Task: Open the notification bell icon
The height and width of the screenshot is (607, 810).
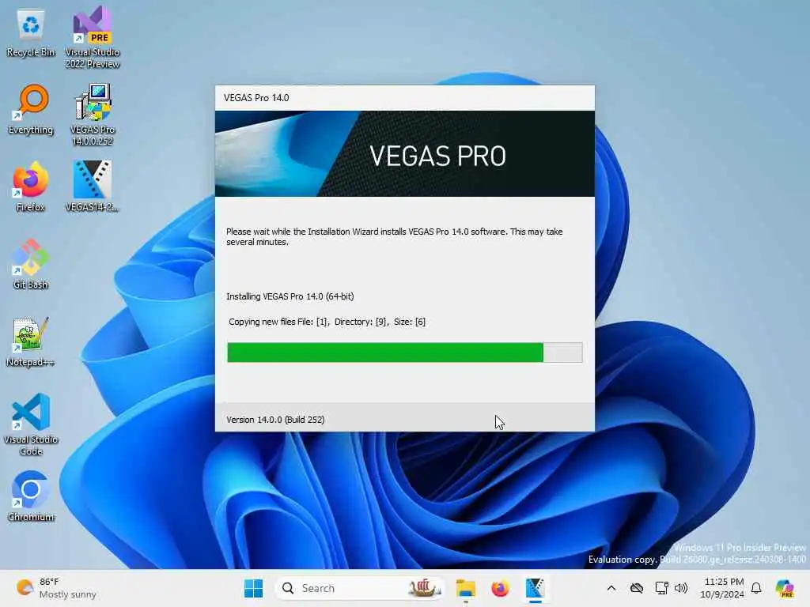Action: [756, 588]
